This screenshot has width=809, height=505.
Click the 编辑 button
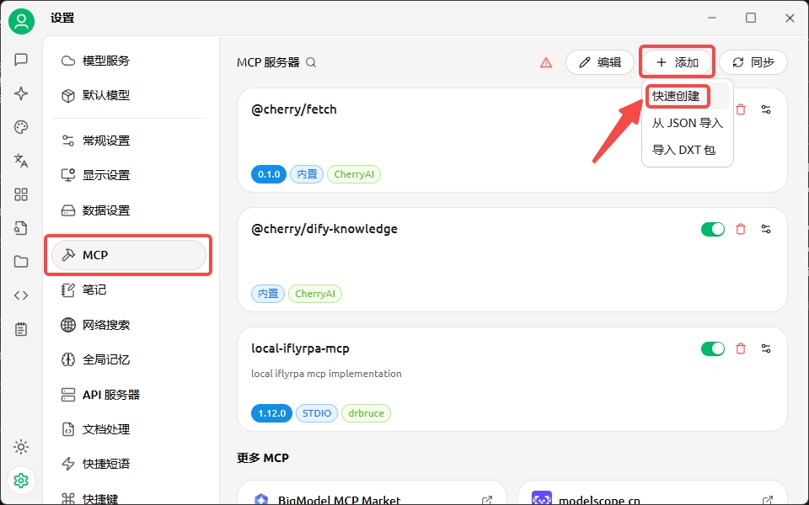[x=600, y=62]
